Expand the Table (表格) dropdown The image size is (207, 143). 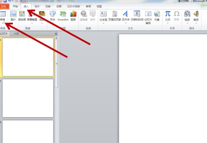click(3, 23)
